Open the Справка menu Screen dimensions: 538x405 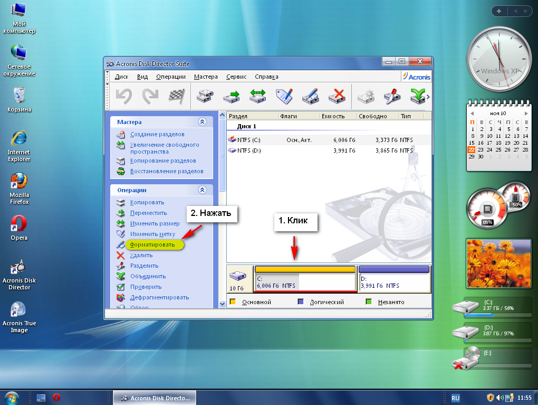click(266, 77)
